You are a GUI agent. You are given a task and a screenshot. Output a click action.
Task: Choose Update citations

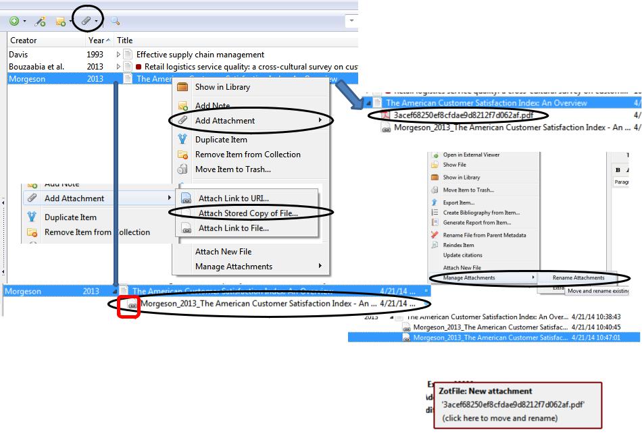coord(463,255)
